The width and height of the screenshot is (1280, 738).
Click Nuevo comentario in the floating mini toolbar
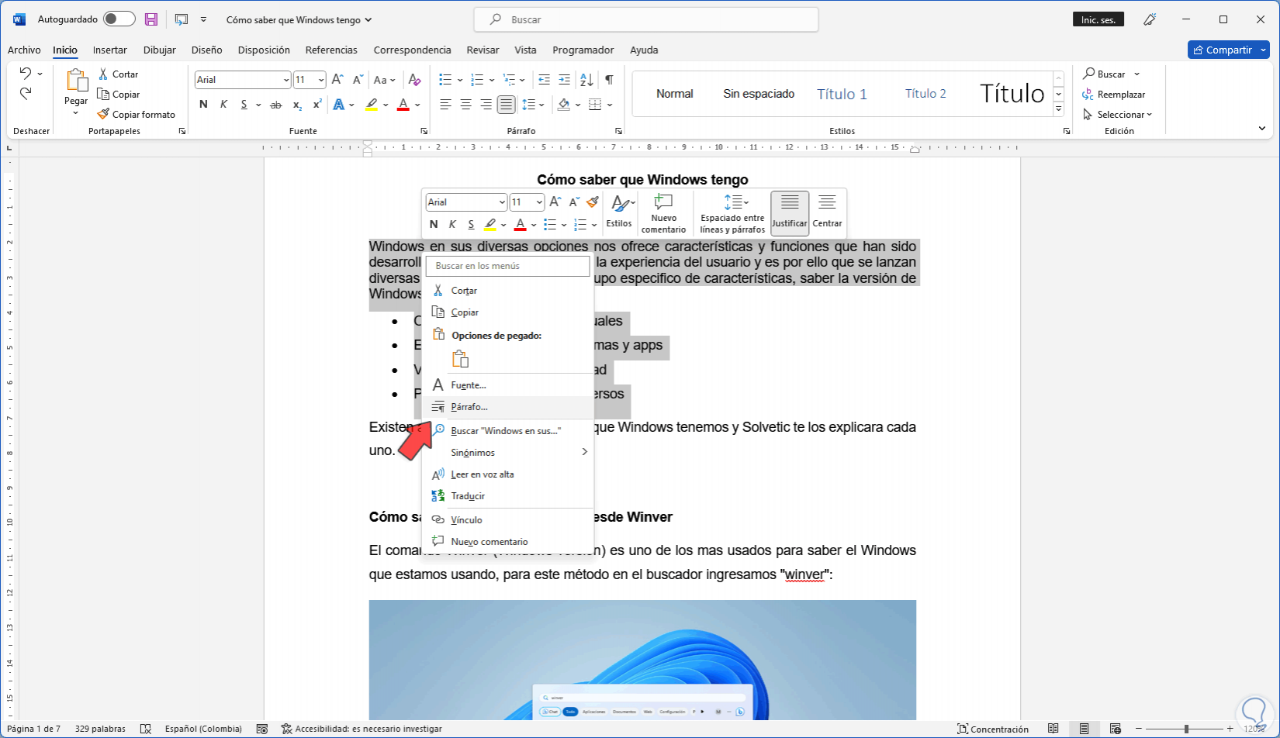[663, 213]
